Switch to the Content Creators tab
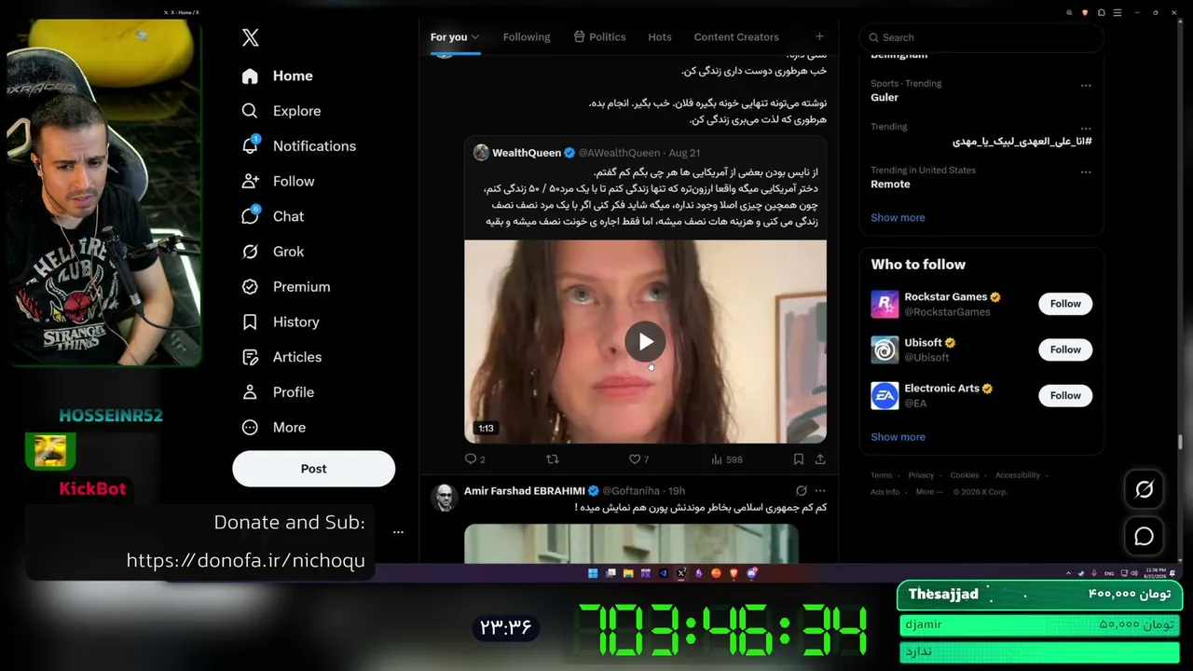Image resolution: width=1193 pixels, height=671 pixels. pos(736,37)
